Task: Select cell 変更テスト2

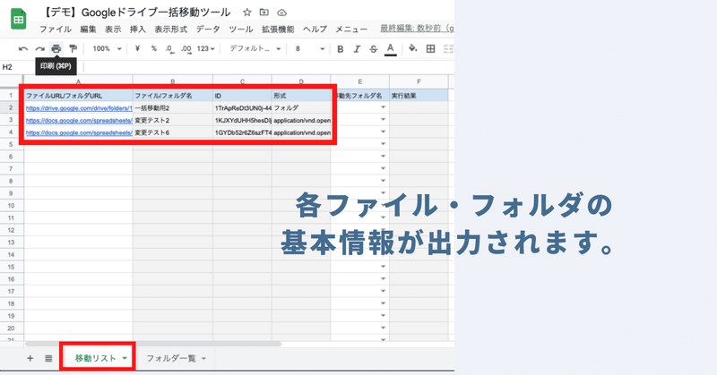Action: coord(173,121)
